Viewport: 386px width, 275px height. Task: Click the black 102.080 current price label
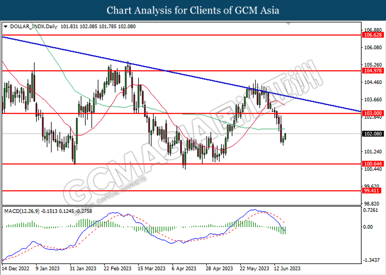373,134
